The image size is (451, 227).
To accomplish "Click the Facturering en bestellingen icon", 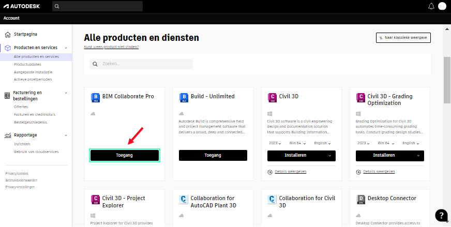I will pos(7,96).
